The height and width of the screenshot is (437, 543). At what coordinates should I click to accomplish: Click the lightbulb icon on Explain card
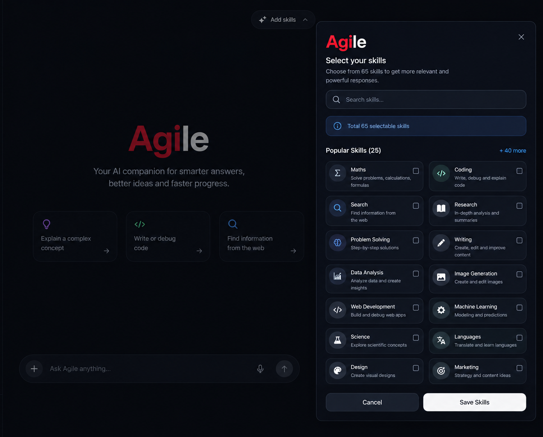coord(46,224)
